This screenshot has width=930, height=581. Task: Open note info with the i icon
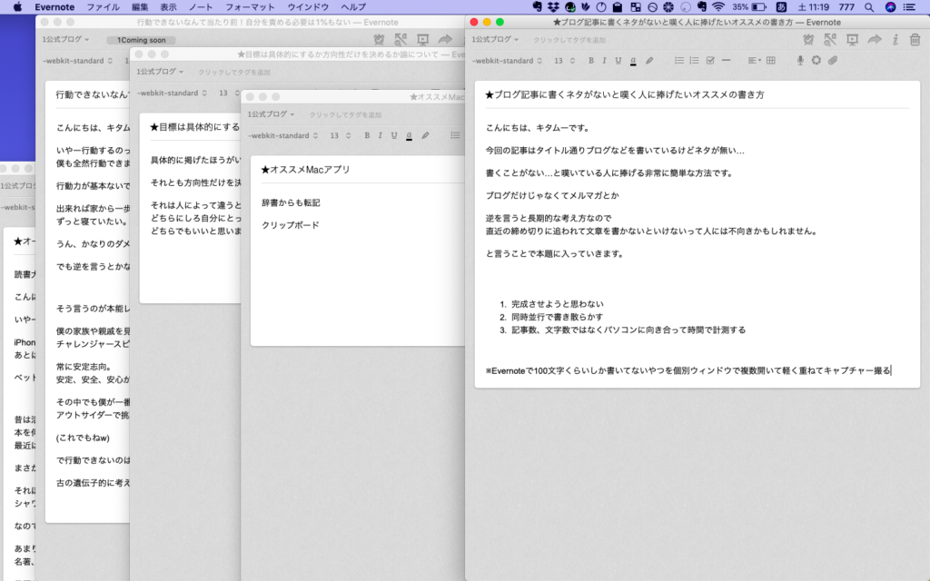tap(895, 40)
